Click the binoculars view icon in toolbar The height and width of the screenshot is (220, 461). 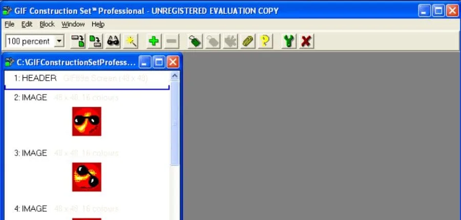pyautogui.click(x=113, y=41)
